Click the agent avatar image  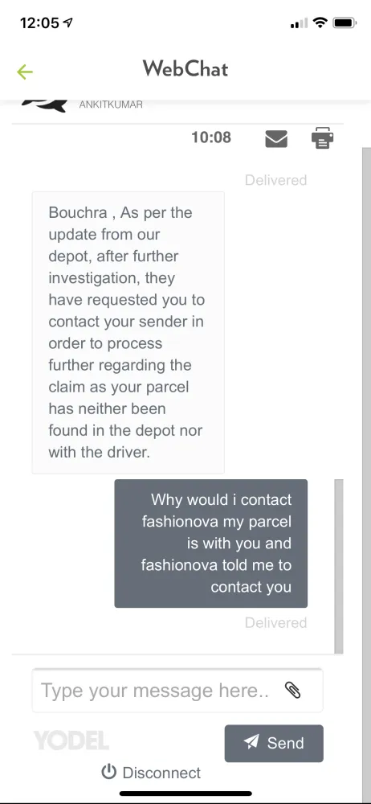45,105
